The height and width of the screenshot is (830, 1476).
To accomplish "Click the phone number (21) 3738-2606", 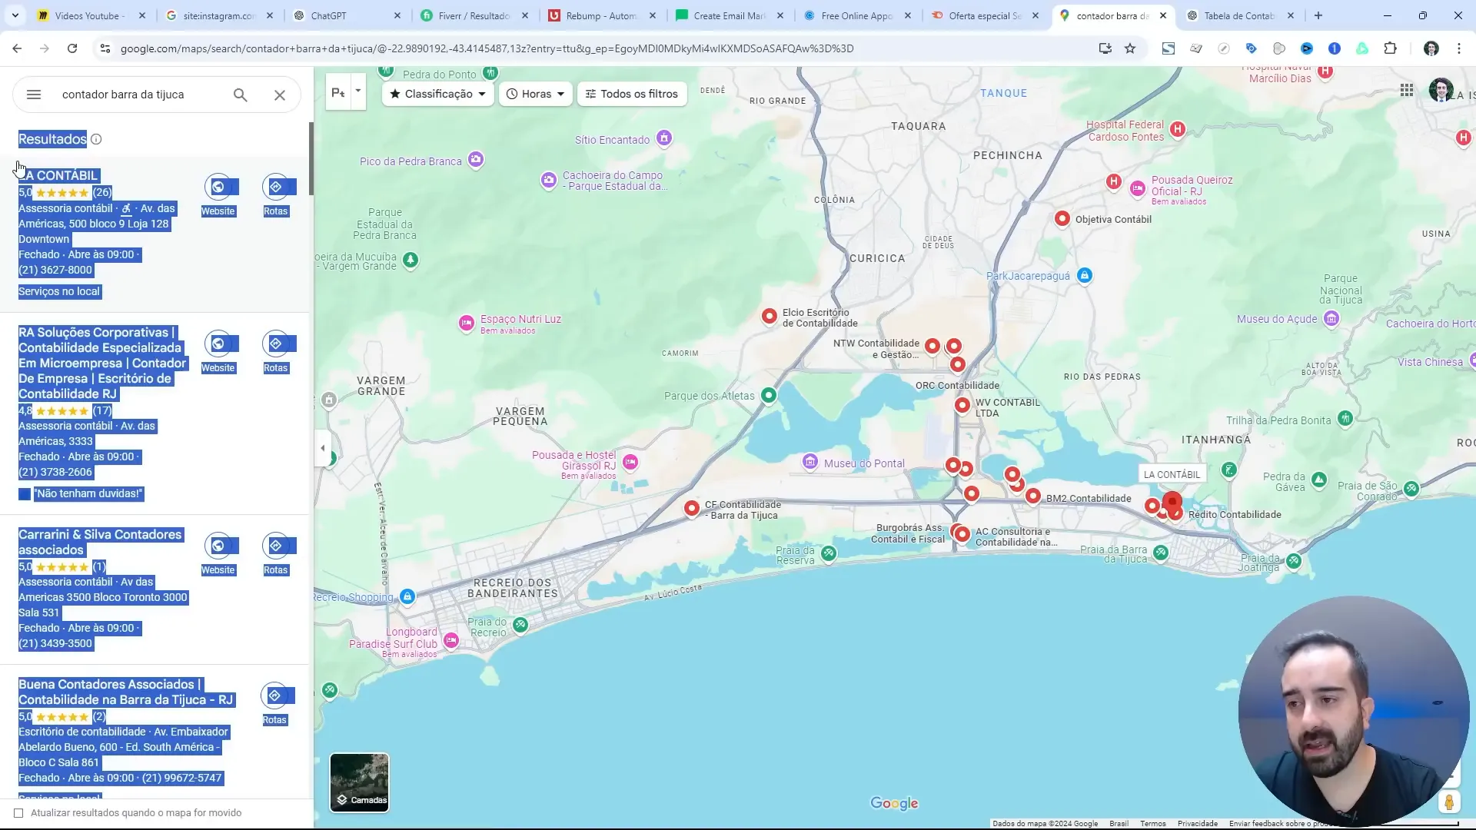I will (x=55, y=472).
